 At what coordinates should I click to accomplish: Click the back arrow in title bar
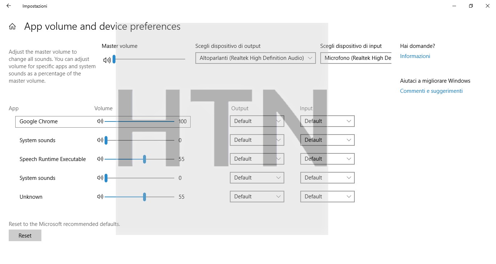point(9,6)
